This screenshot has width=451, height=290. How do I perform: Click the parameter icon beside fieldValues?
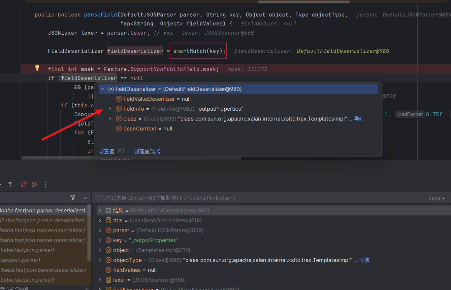click(x=108, y=270)
